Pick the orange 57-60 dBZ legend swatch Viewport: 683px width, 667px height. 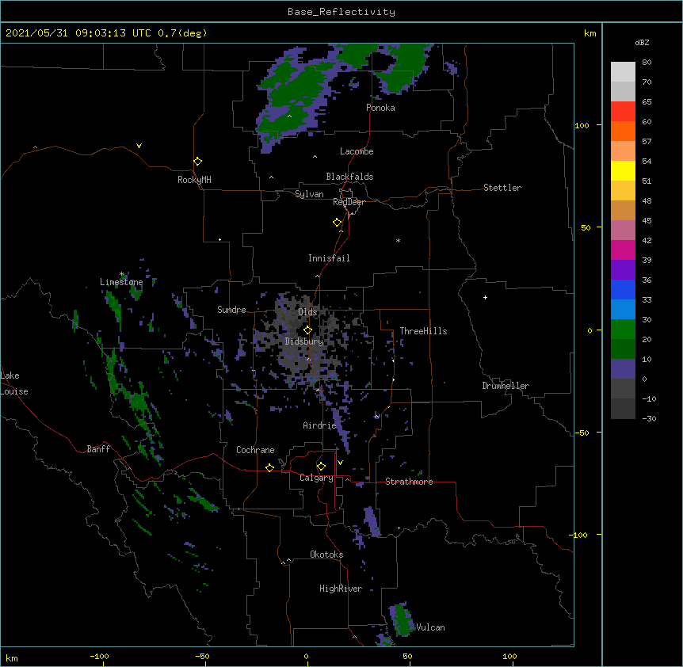(623, 131)
